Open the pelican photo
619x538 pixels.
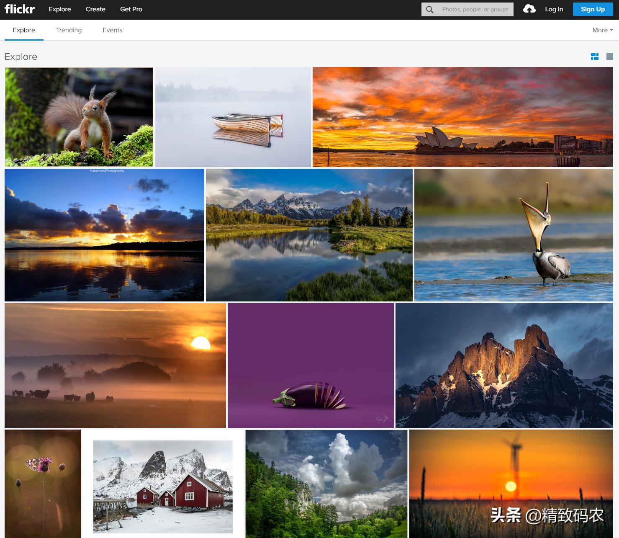(x=514, y=235)
